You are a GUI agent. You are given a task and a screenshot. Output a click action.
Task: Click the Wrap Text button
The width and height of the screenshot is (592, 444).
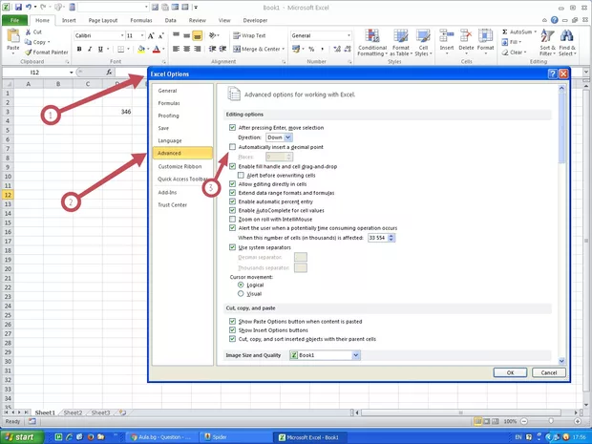point(247,35)
